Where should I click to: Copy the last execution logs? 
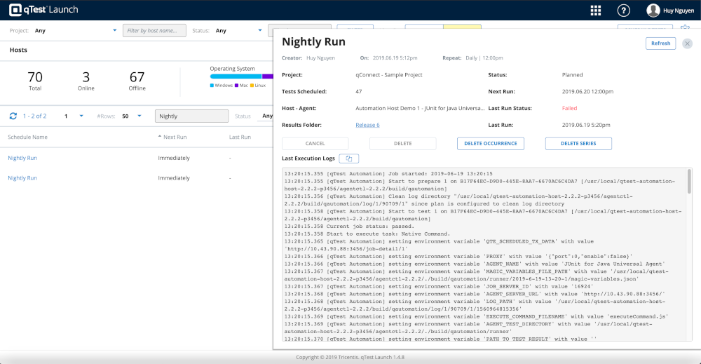pyautogui.click(x=348, y=159)
